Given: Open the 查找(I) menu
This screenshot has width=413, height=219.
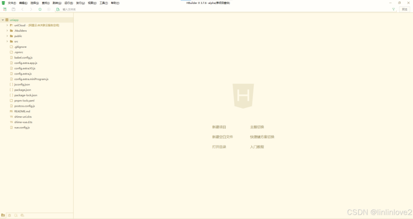Looking at the screenshot, I should [x=46, y=3].
